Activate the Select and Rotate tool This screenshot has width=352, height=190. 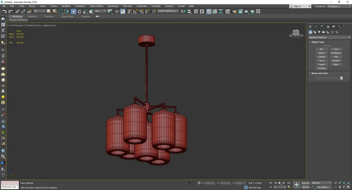point(79,11)
